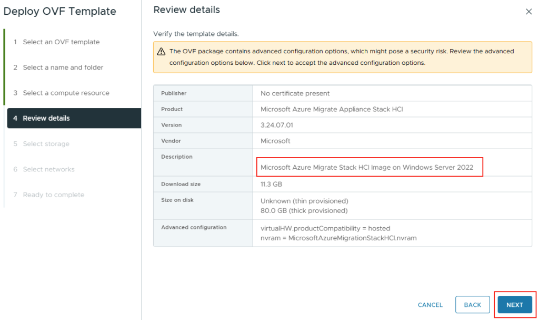Click 'virtualHW.productCompatibility = hosted' line
539x320 pixels.
click(x=325, y=228)
